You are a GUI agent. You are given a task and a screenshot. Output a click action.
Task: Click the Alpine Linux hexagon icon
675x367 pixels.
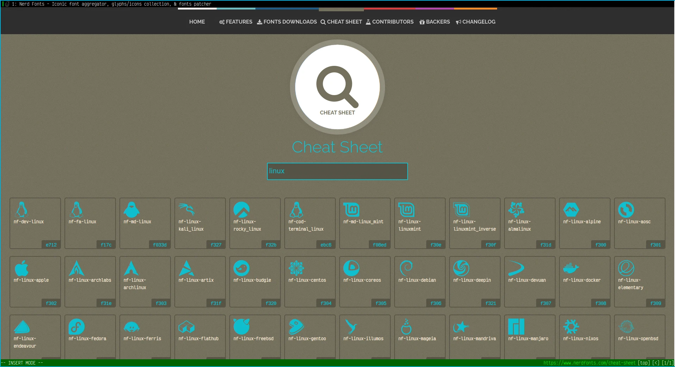[x=571, y=210]
